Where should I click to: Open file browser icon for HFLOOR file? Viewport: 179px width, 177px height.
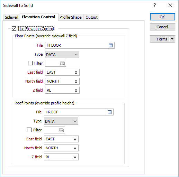[110, 45]
